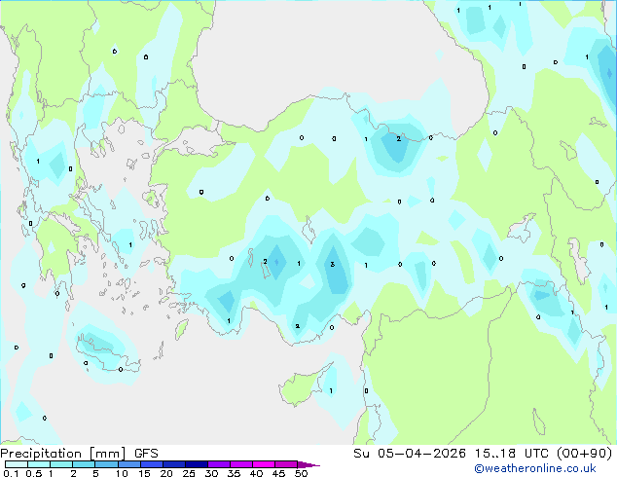The image size is (617, 477).
Task: Pick the 35–40 mm legend swatch
Action: [x=241, y=464]
